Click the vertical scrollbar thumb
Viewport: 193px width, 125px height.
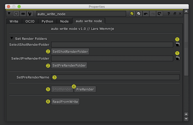[x=186, y=45]
